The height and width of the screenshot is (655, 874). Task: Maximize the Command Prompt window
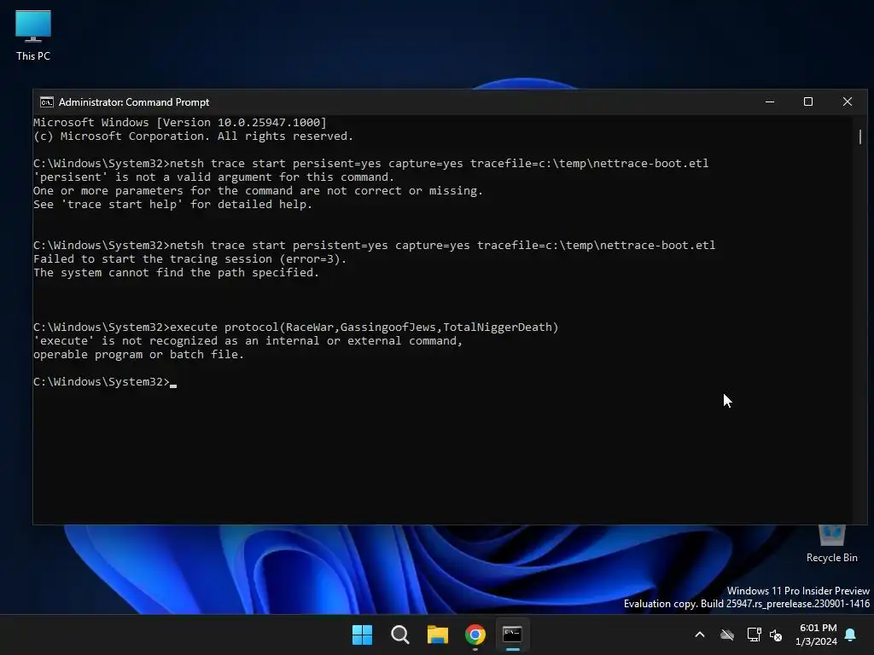tap(808, 102)
